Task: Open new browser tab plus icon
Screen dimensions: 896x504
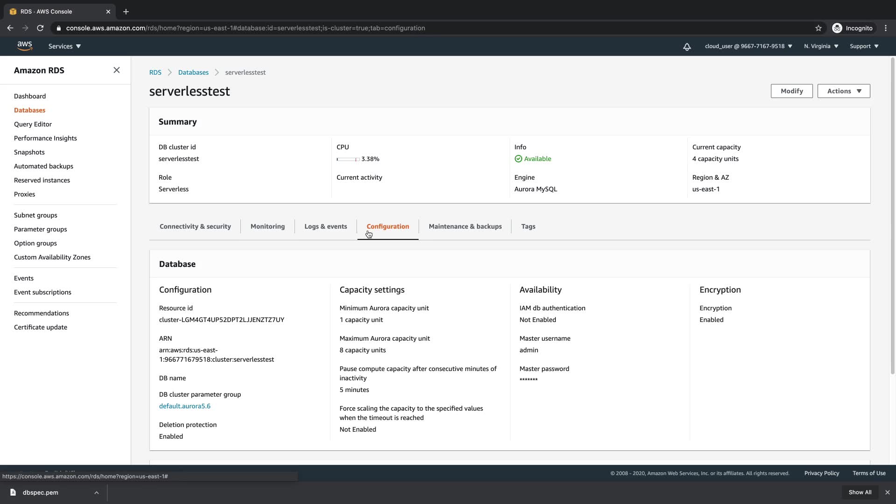Action: click(x=126, y=12)
